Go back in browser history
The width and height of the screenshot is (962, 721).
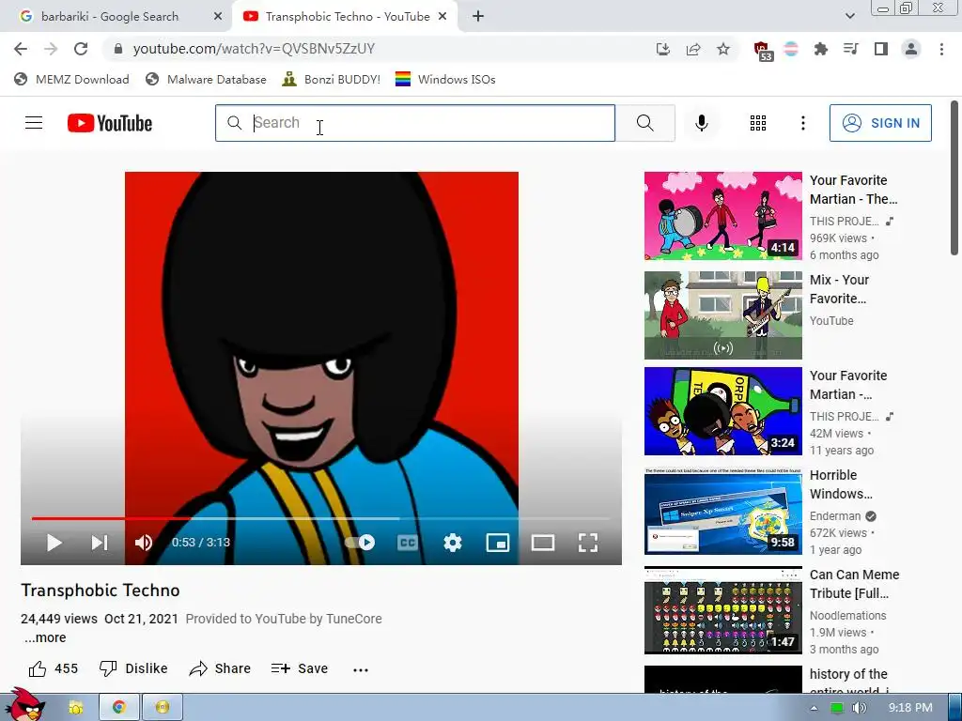pos(21,49)
